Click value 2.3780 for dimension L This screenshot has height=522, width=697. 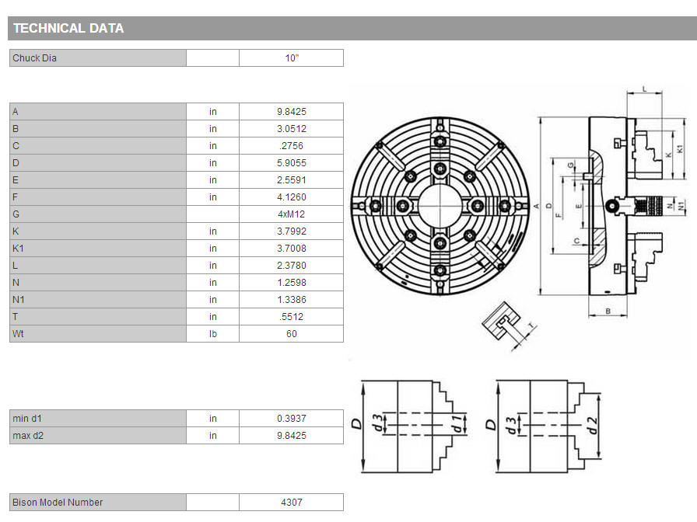click(x=292, y=266)
